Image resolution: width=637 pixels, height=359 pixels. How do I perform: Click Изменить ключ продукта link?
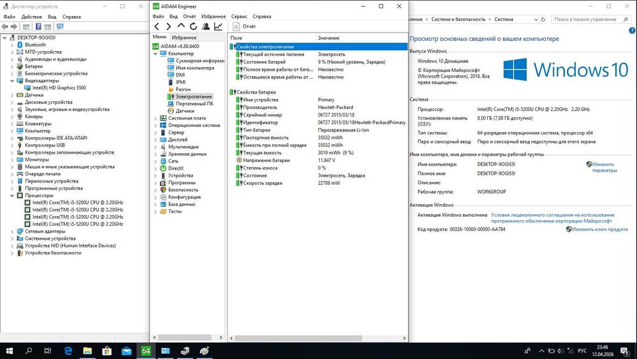pos(599,230)
